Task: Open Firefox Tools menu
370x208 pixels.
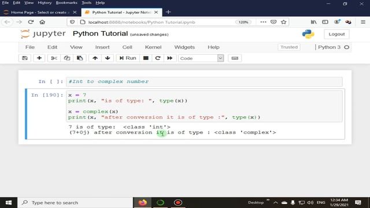Action: (86, 3)
